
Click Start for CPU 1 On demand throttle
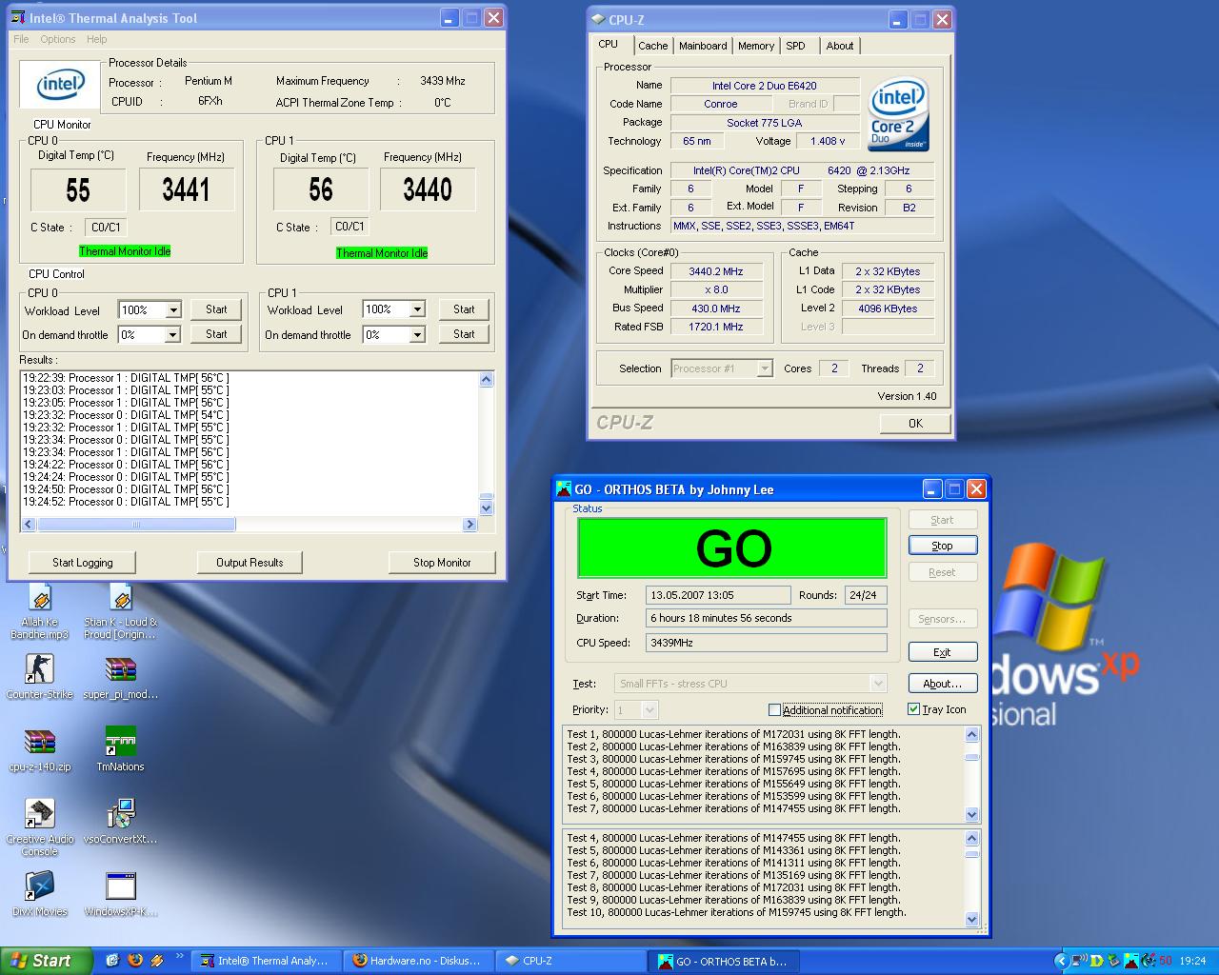click(464, 334)
